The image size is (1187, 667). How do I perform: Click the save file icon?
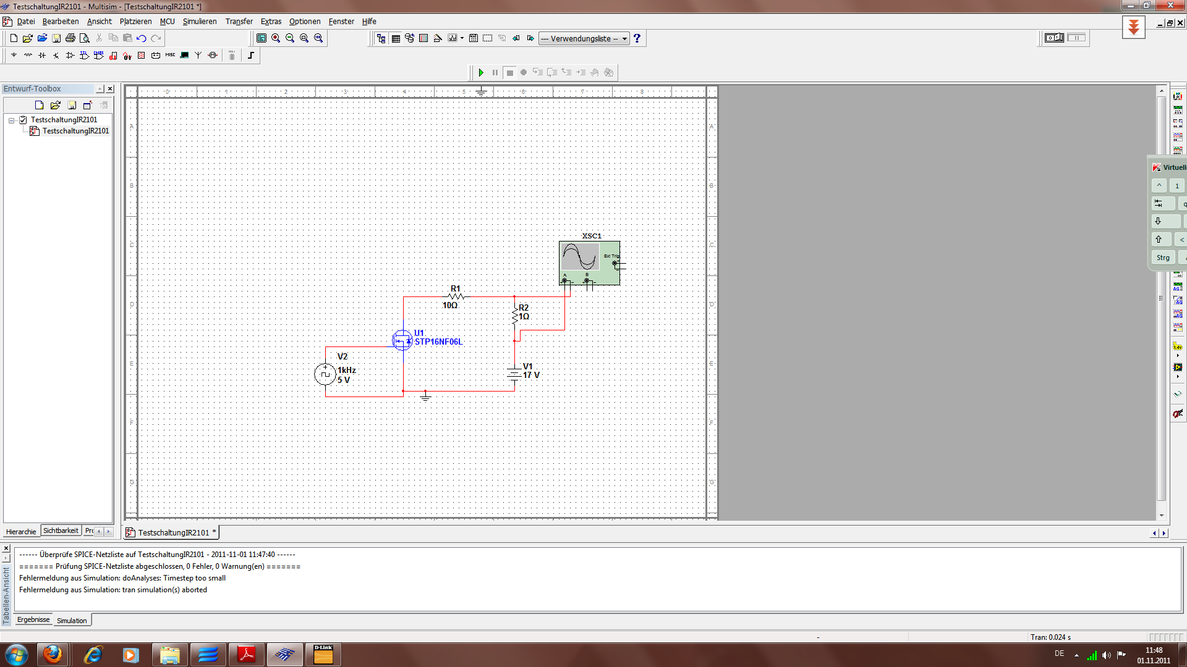(56, 38)
